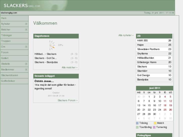The height and width of the screenshot is (137, 183).
Task: Open the Träningar menu item
Action: pyautogui.click(x=14, y=35)
